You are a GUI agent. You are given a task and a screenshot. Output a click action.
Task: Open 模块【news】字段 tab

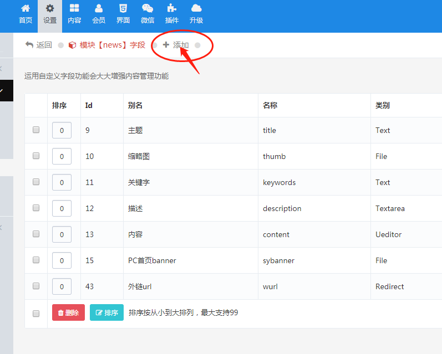[x=107, y=45]
